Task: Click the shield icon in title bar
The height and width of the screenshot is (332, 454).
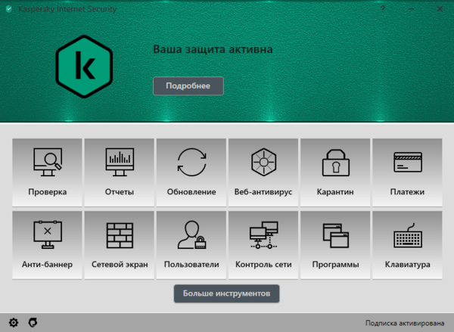Action: click(x=8, y=9)
